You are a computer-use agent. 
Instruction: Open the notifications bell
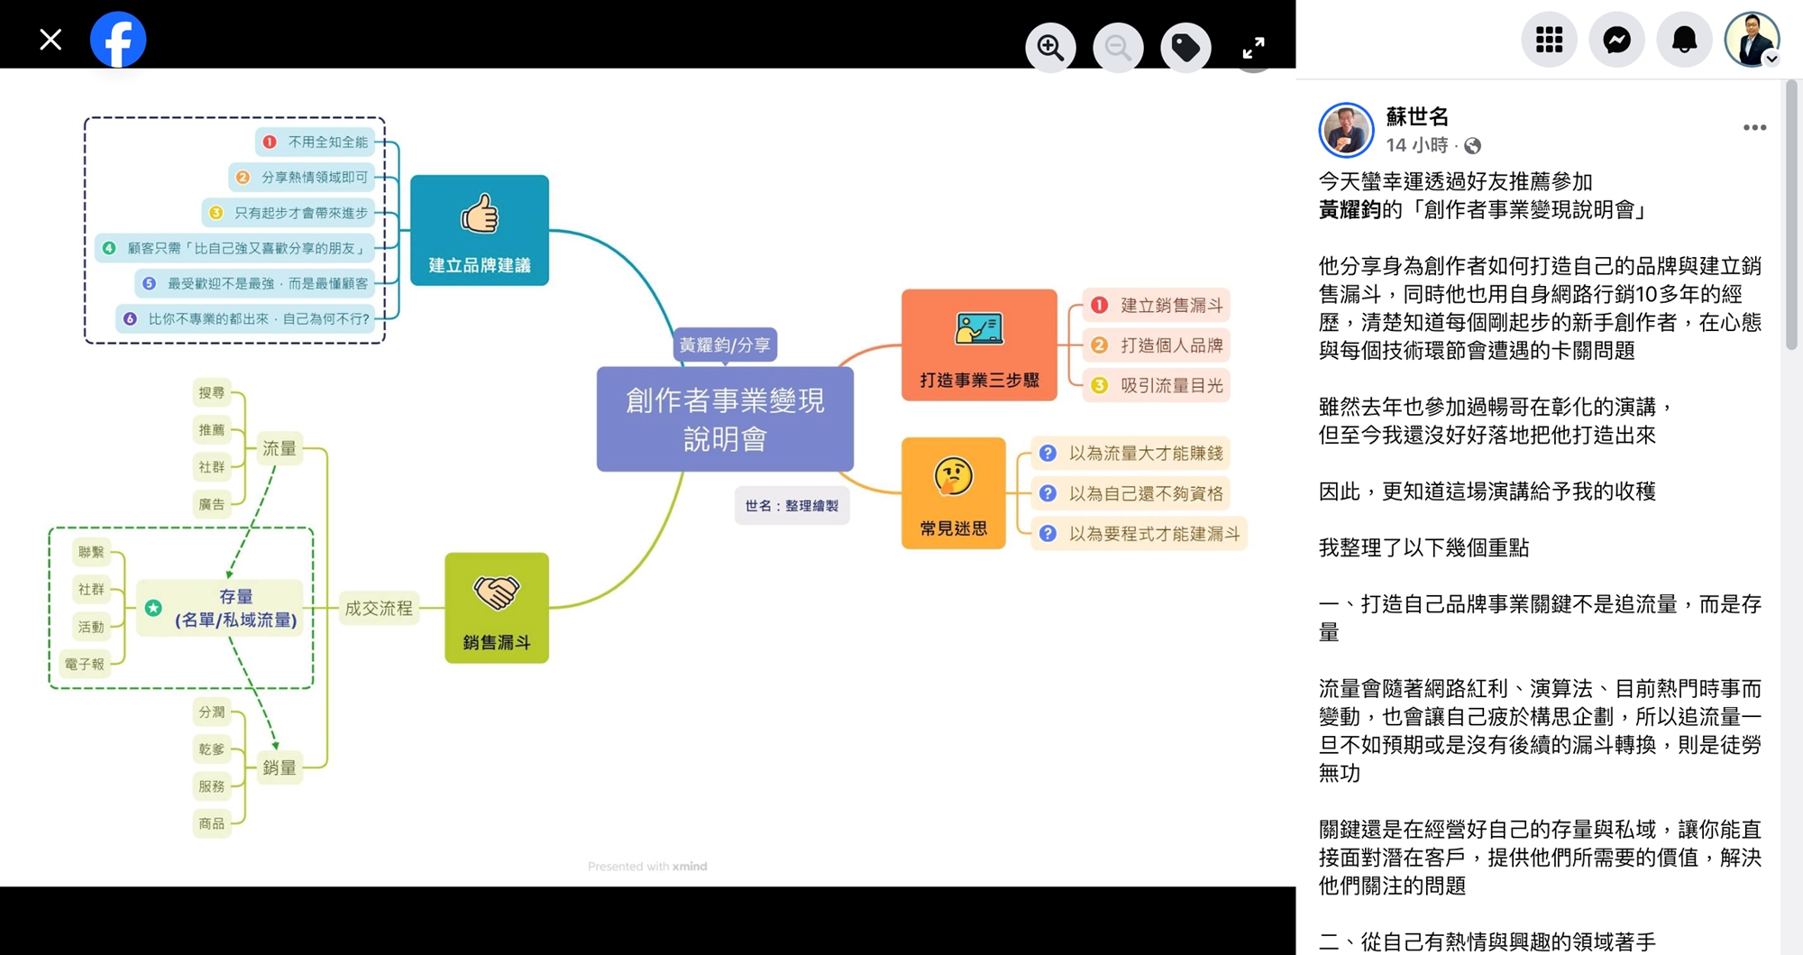(x=1684, y=40)
